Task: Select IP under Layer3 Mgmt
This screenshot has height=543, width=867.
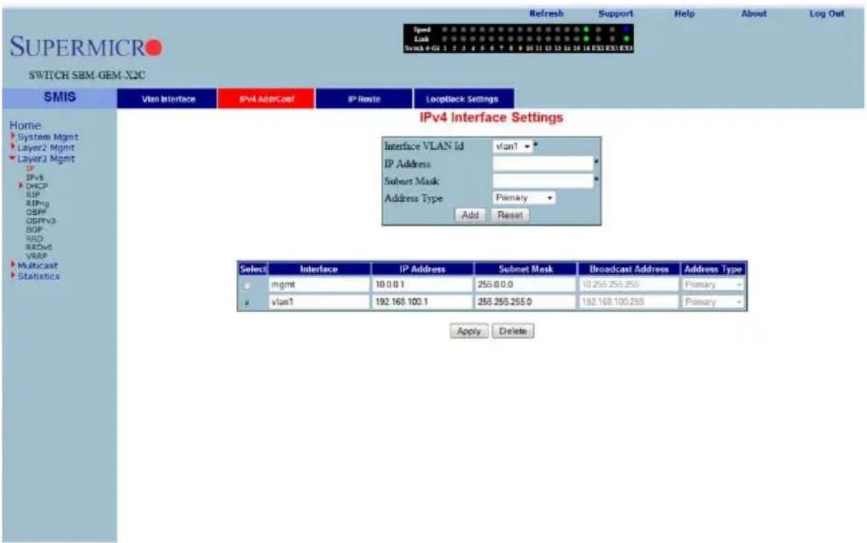Action: click(29, 169)
